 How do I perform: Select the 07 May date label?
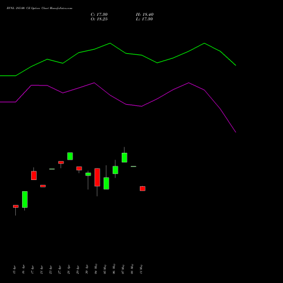(x=123, y=269)
